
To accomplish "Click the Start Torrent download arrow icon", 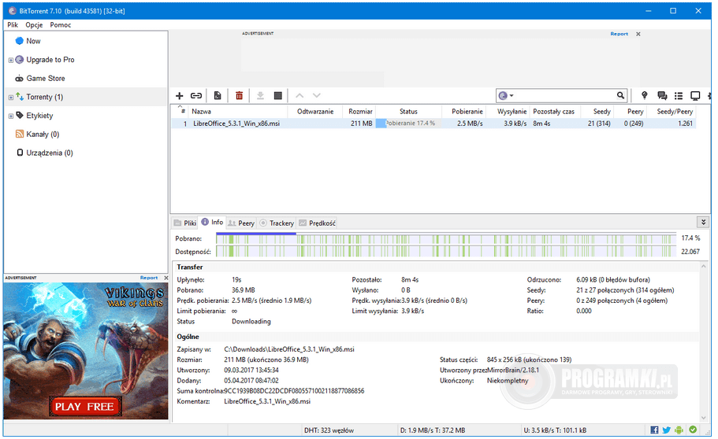I will click(x=260, y=95).
